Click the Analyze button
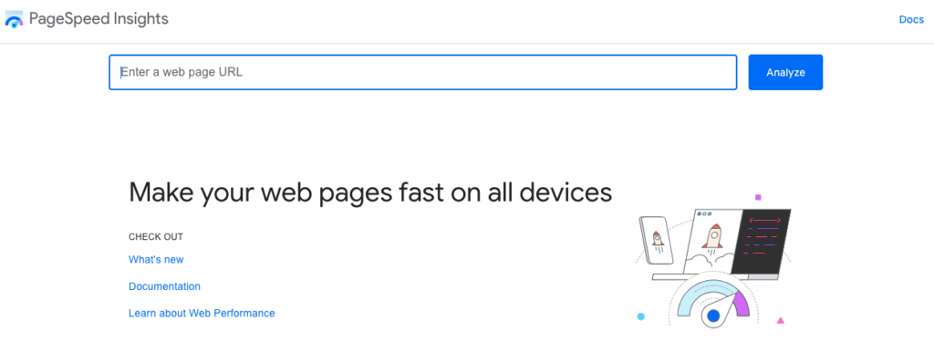The image size is (934, 363). click(x=785, y=73)
